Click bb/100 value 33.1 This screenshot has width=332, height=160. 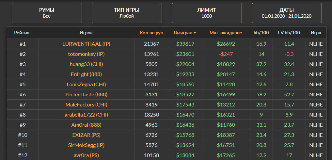coord(261,125)
